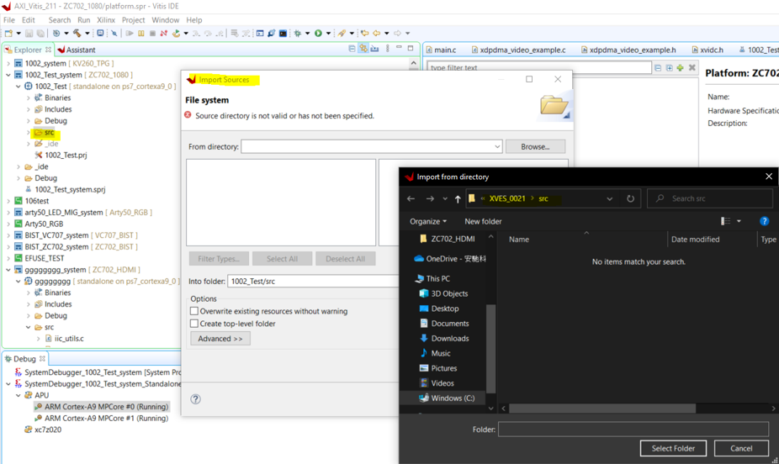Viewport: 779px width, 464px height.
Task: Open the From directory combo box dropdown
Action: pyautogui.click(x=497, y=147)
